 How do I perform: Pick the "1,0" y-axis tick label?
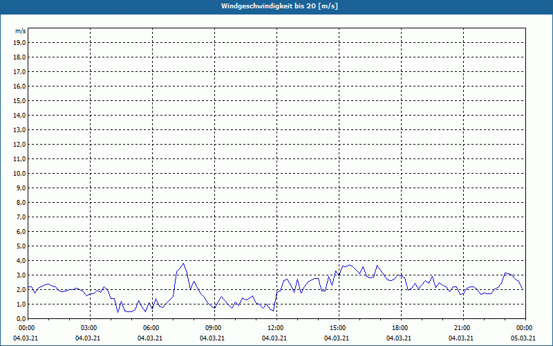[x=21, y=304]
